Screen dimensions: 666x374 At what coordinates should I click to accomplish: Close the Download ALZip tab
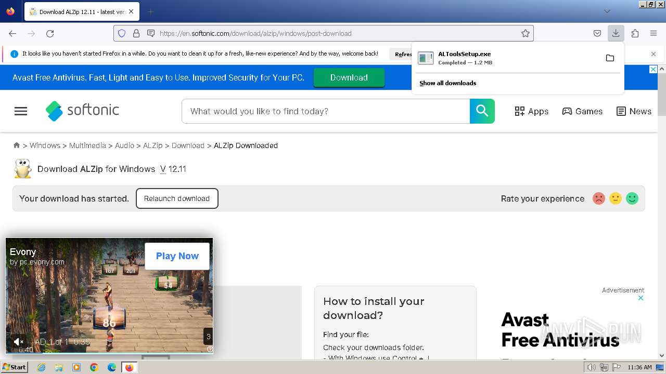click(x=131, y=11)
